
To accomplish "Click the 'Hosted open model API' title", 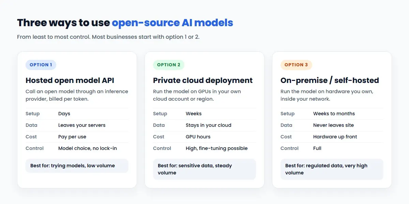I will pyautogui.click(x=70, y=81).
